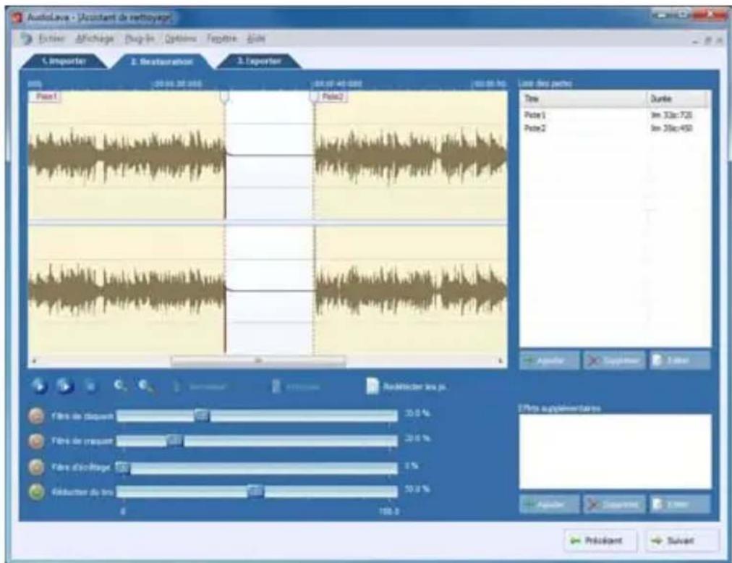Viewport: 732px width, 563px height.
Task: Click the duration value of Piste1
Action: tap(671, 115)
